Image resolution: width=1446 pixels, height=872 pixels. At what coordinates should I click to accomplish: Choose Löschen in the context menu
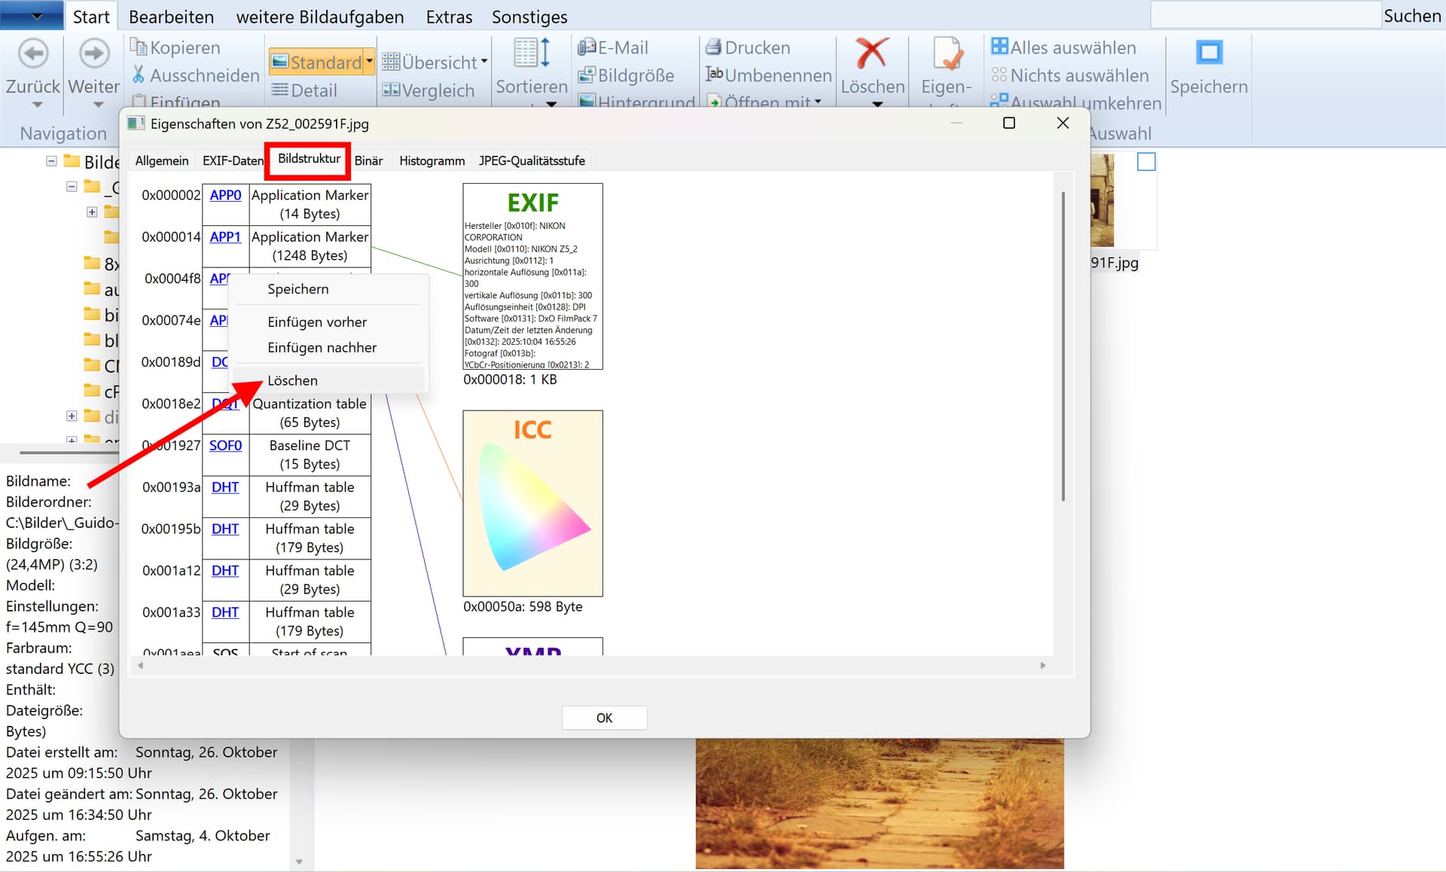(x=292, y=380)
